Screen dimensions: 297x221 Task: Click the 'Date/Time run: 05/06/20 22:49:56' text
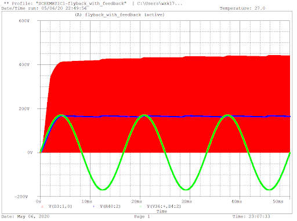[x=44, y=8]
